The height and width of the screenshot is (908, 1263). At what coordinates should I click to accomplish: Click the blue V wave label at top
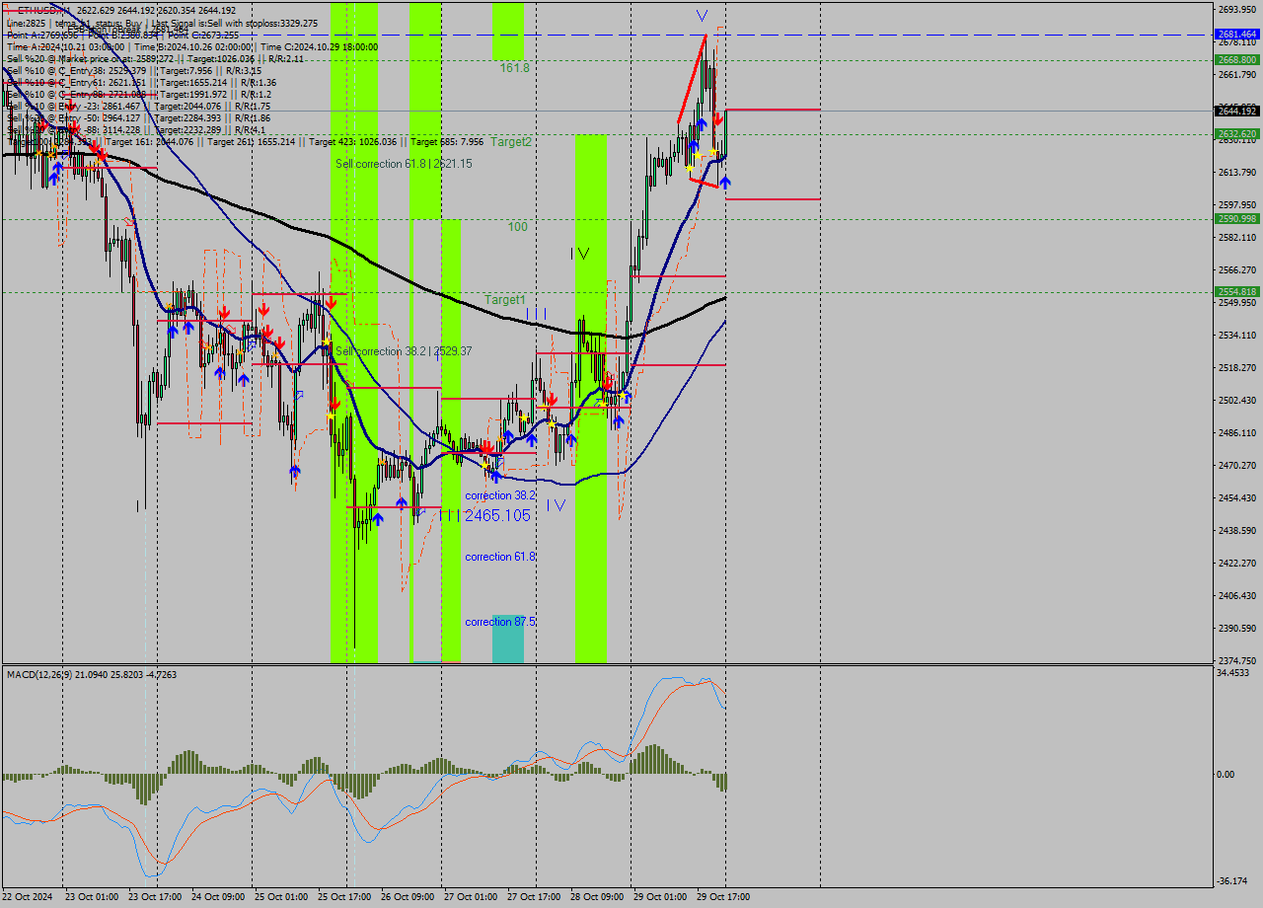(x=701, y=16)
